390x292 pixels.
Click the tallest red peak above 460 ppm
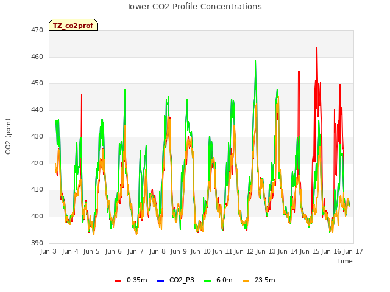pos(317,49)
